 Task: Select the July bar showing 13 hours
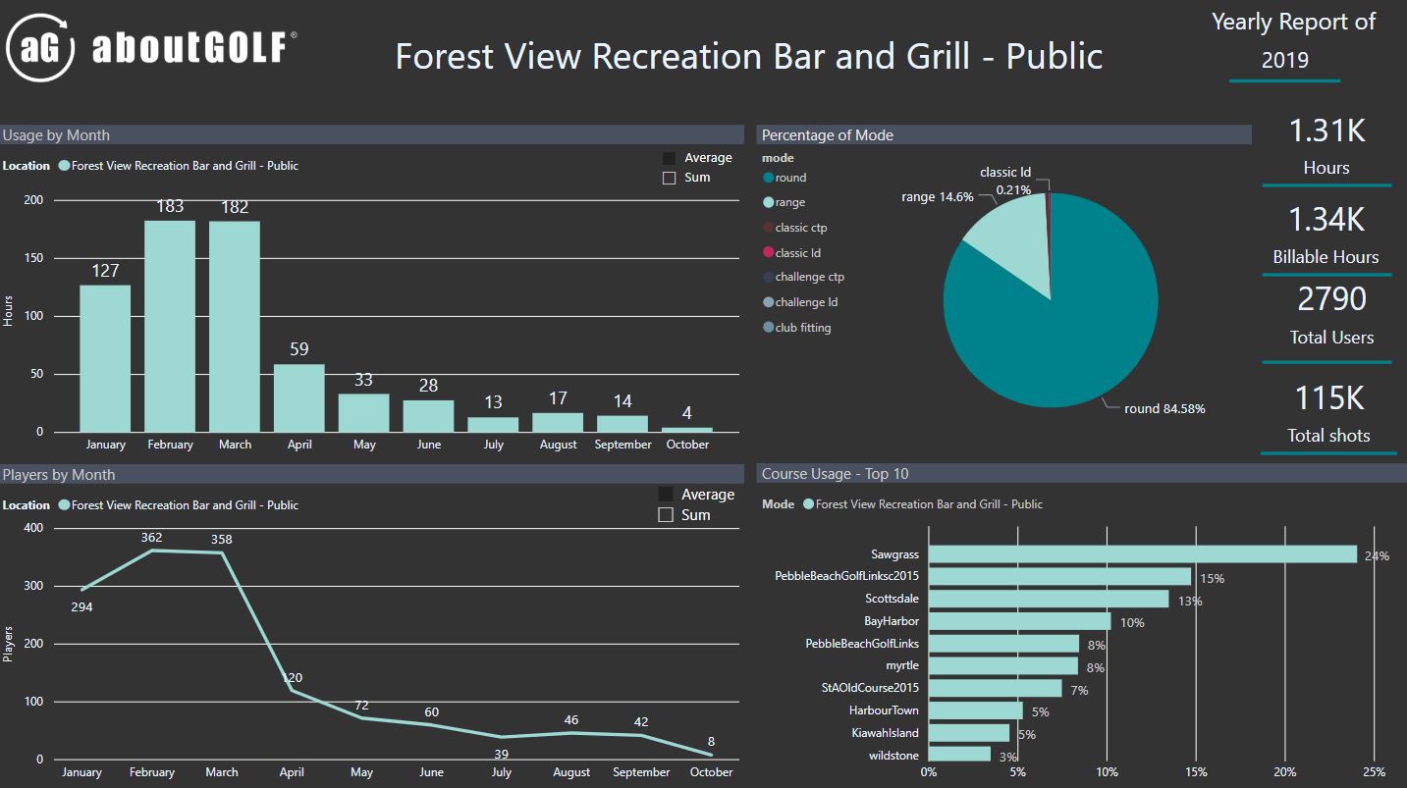tap(493, 425)
